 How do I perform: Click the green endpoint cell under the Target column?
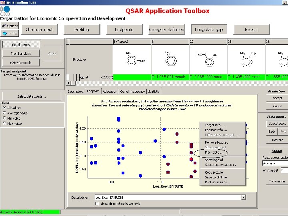tap(132, 77)
